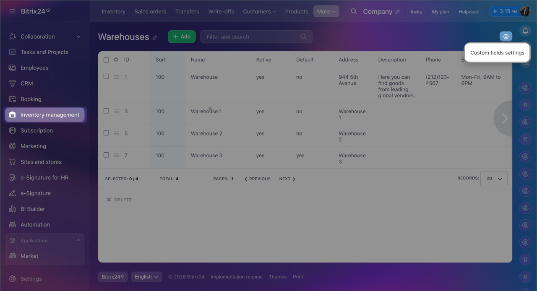Collapse the Collaboration section in sidebar
This screenshot has height=291, width=537.
(x=78, y=36)
